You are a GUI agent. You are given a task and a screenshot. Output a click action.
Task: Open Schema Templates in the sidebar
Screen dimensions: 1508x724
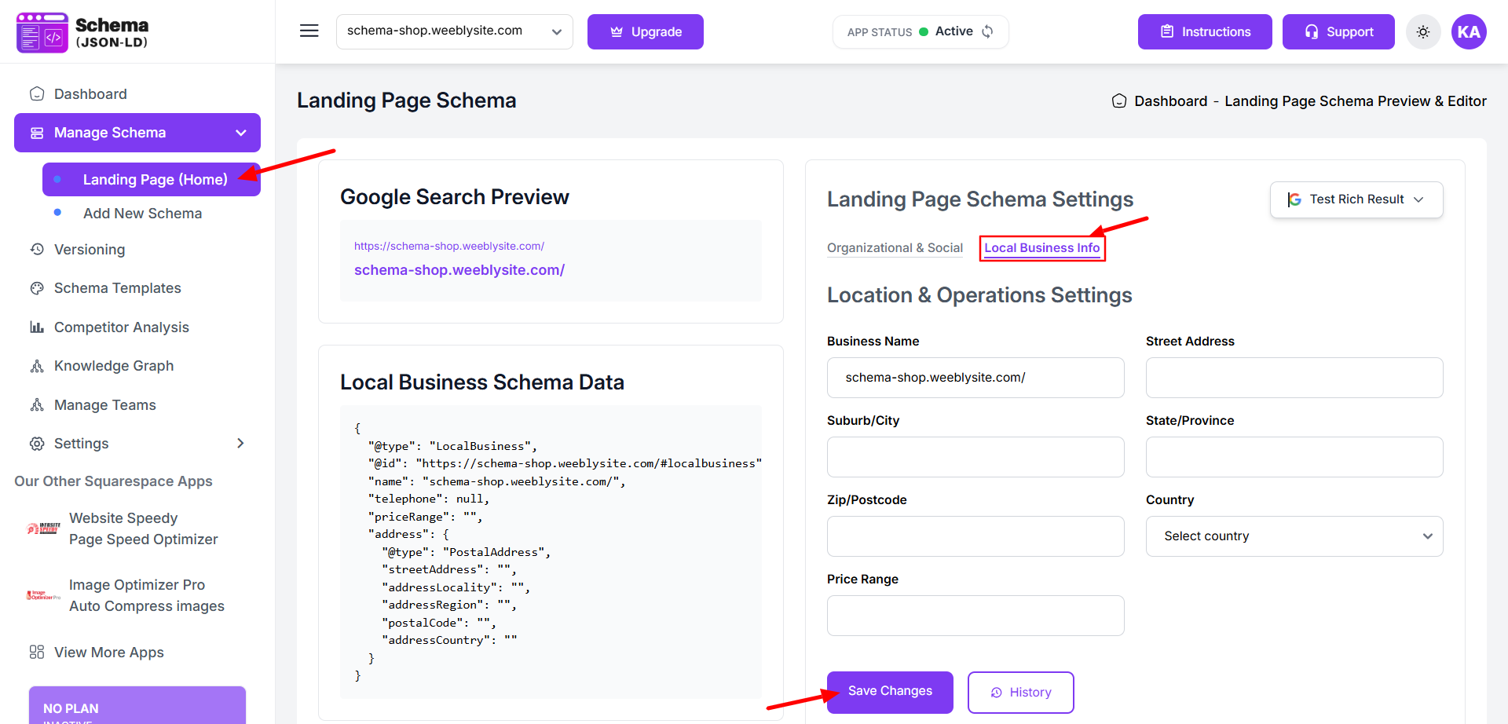[117, 288]
